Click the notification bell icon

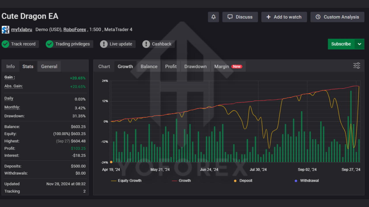213,17
